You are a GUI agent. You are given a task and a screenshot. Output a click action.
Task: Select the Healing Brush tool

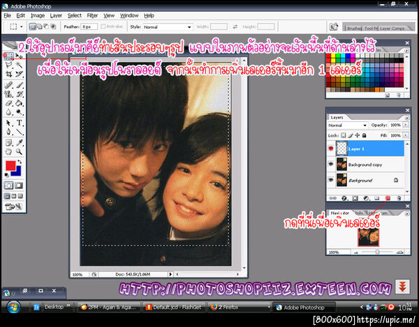coord(8,85)
